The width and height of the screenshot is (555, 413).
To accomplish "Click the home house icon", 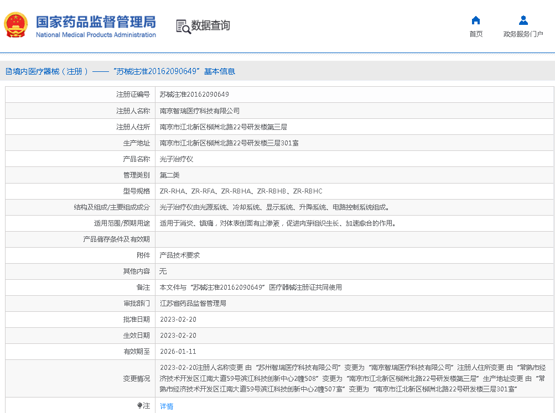I will [475, 20].
